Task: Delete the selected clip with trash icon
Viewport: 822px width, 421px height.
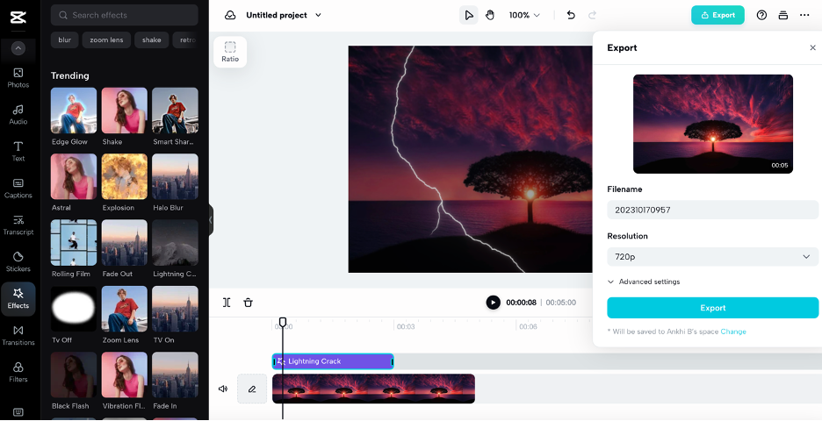Action: coord(248,302)
